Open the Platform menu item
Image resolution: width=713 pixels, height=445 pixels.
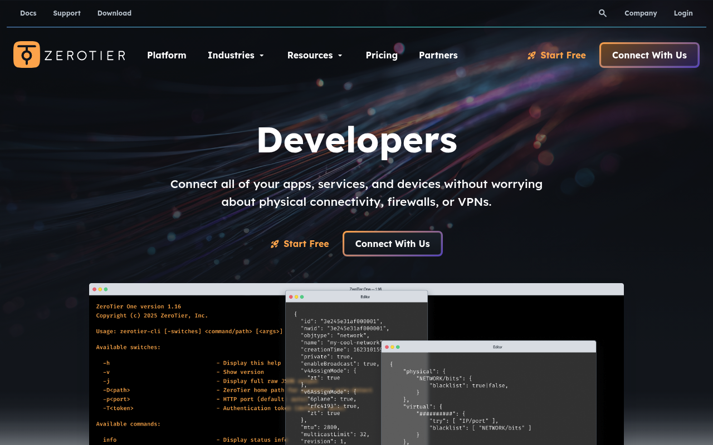(x=167, y=55)
